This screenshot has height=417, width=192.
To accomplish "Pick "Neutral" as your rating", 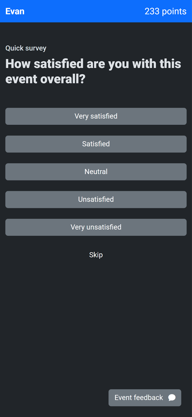I will [96, 172].
